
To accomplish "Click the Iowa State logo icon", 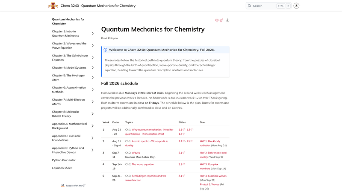I will [53, 6].
